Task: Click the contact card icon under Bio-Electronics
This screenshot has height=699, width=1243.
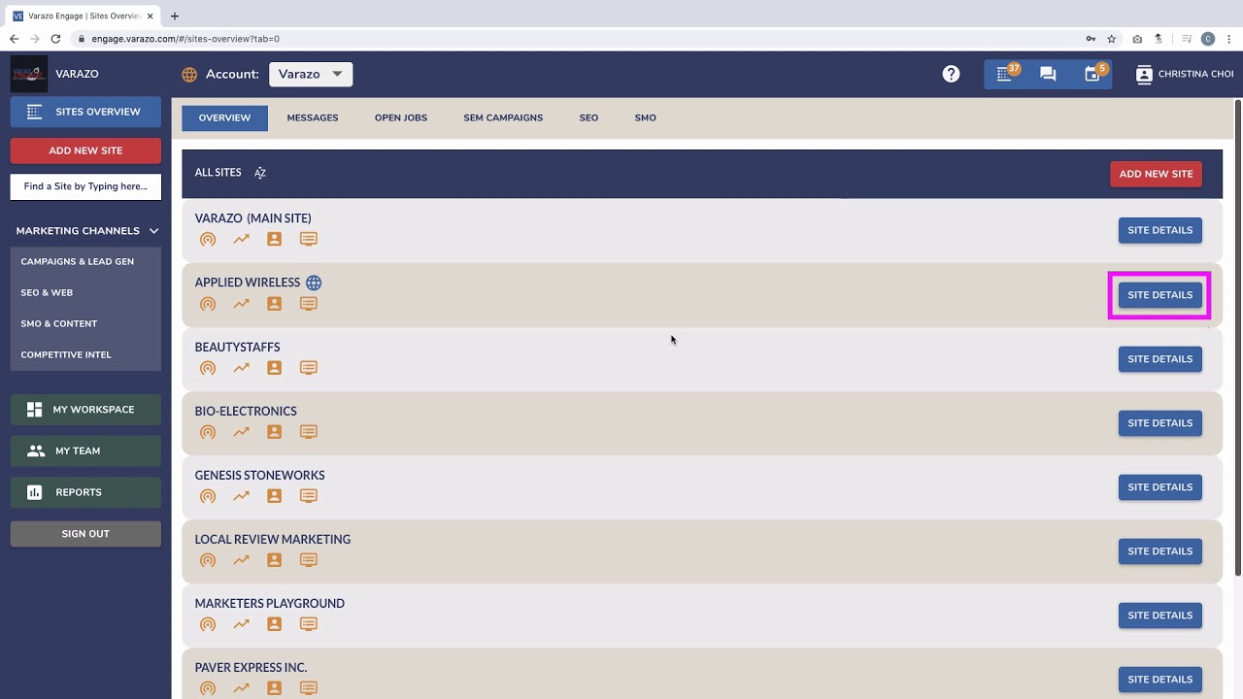Action: click(275, 431)
